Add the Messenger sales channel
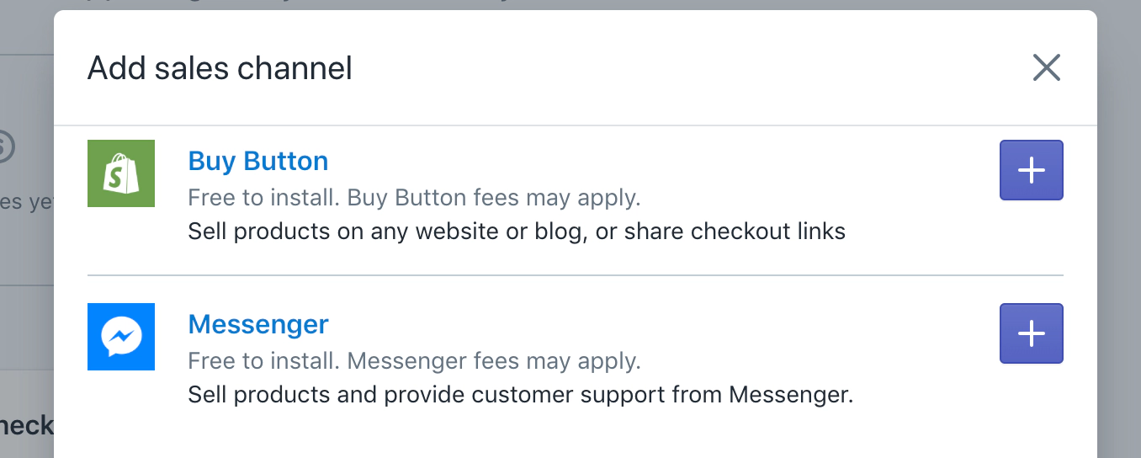The image size is (1141, 458). 1031,333
